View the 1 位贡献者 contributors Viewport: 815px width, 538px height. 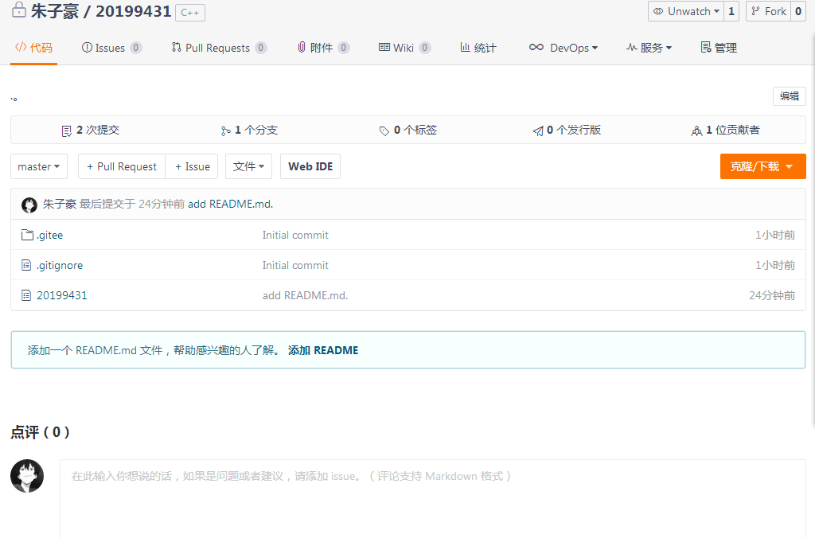pos(726,130)
